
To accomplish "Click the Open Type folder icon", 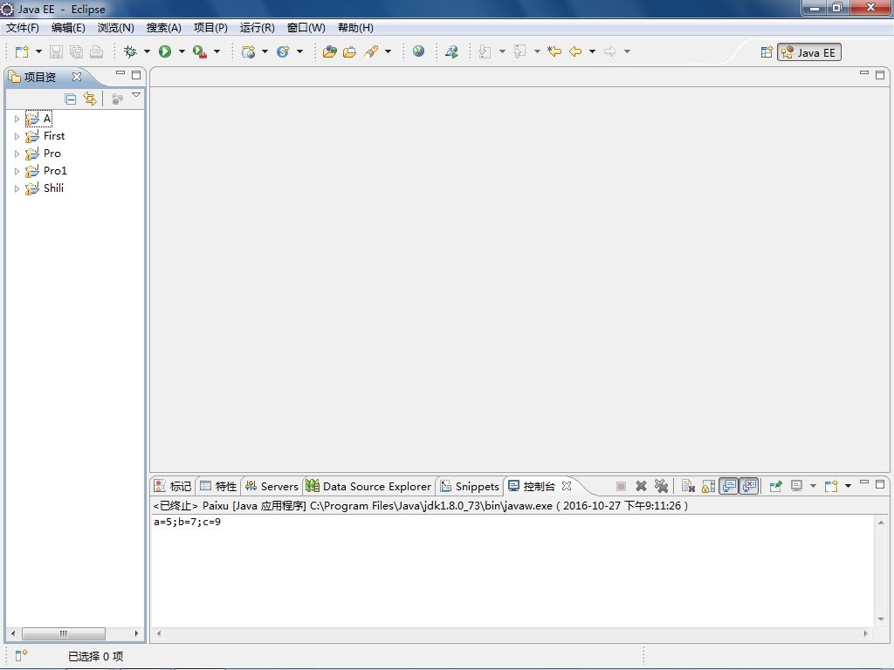I will 329,51.
